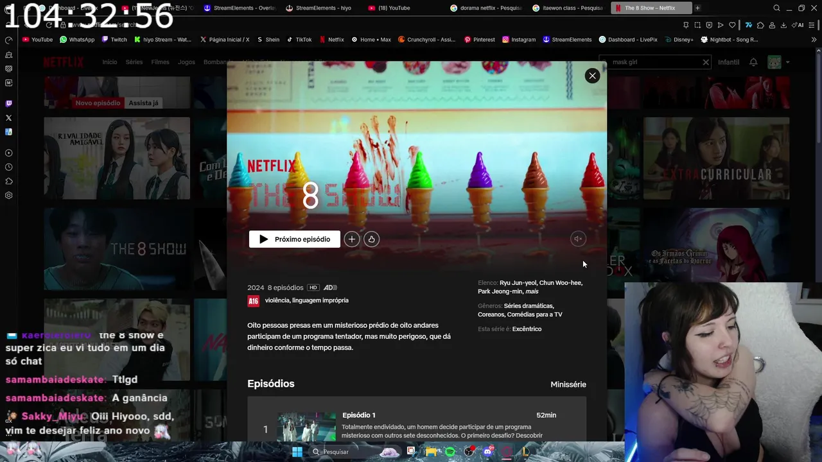The width and height of the screenshot is (822, 462).
Task: Switch to StreamElements - Overlay tab
Action: pos(239,8)
